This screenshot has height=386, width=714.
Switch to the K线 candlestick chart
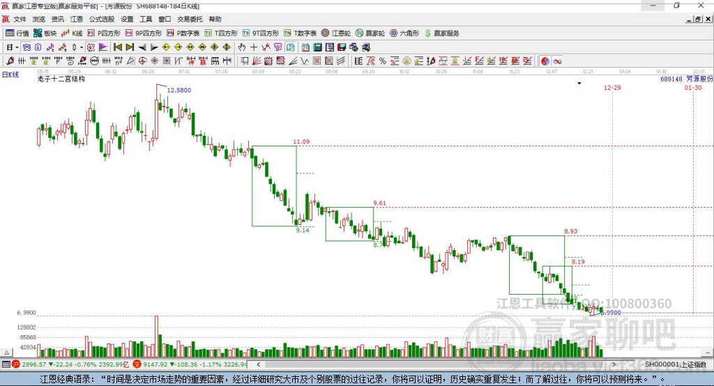(x=72, y=33)
